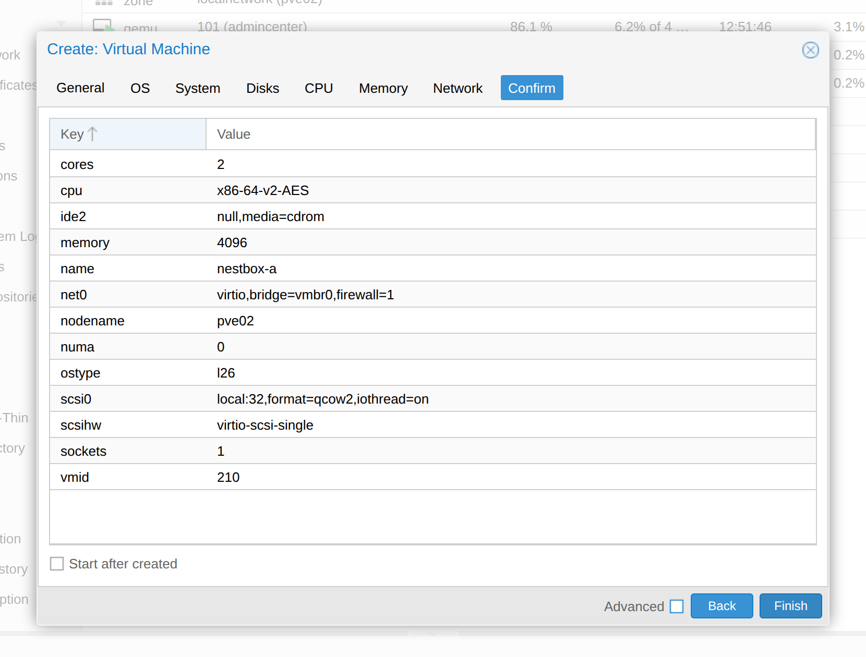Click the null,media=cdrom value
This screenshot has height=657, width=866.
tap(271, 216)
